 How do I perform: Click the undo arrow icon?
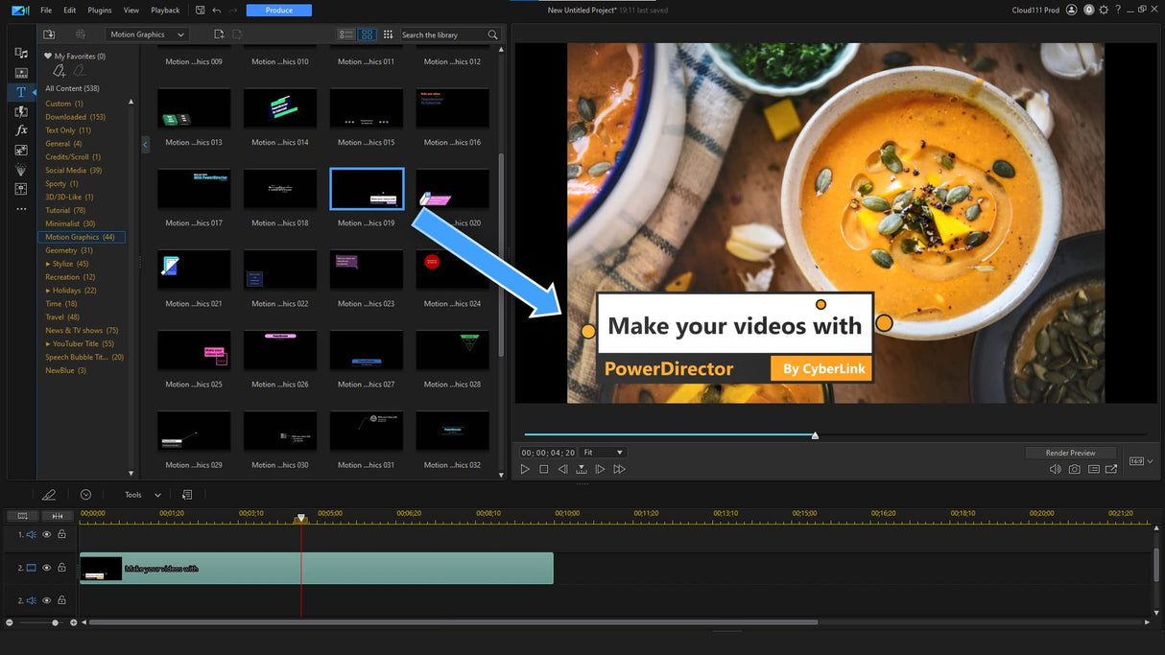(216, 10)
